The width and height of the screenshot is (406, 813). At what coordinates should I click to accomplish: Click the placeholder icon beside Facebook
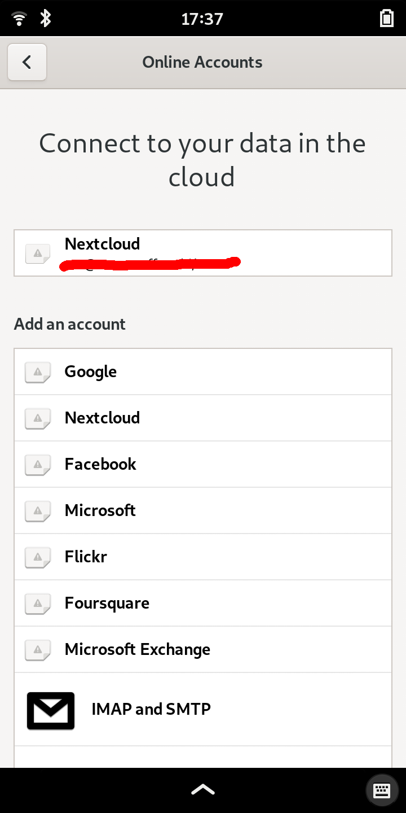(x=38, y=465)
